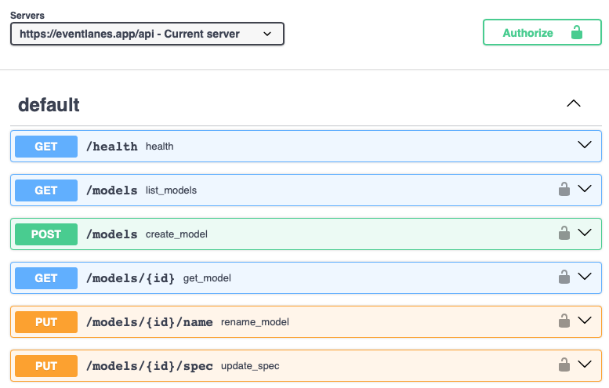The height and width of the screenshot is (388, 609).
Task: Click the Servers label
Action: click(x=27, y=16)
